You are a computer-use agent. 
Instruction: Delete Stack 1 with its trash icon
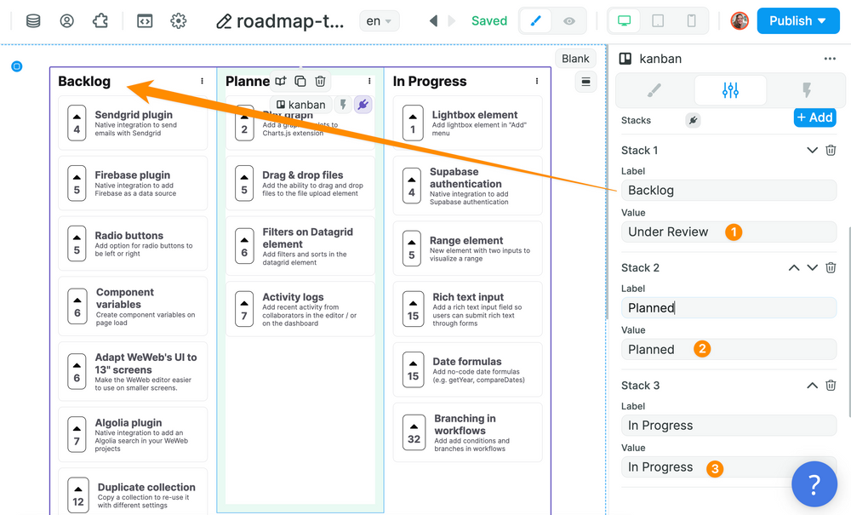point(831,150)
